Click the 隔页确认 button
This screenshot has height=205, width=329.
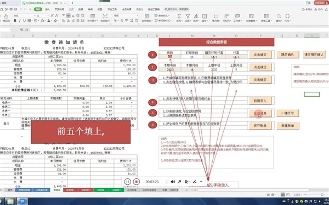[x=287, y=54]
